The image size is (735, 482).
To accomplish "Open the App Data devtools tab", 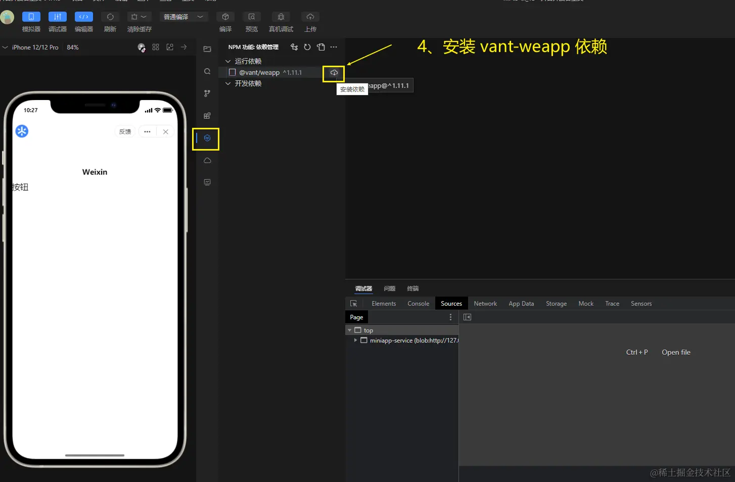I will tap(521, 304).
